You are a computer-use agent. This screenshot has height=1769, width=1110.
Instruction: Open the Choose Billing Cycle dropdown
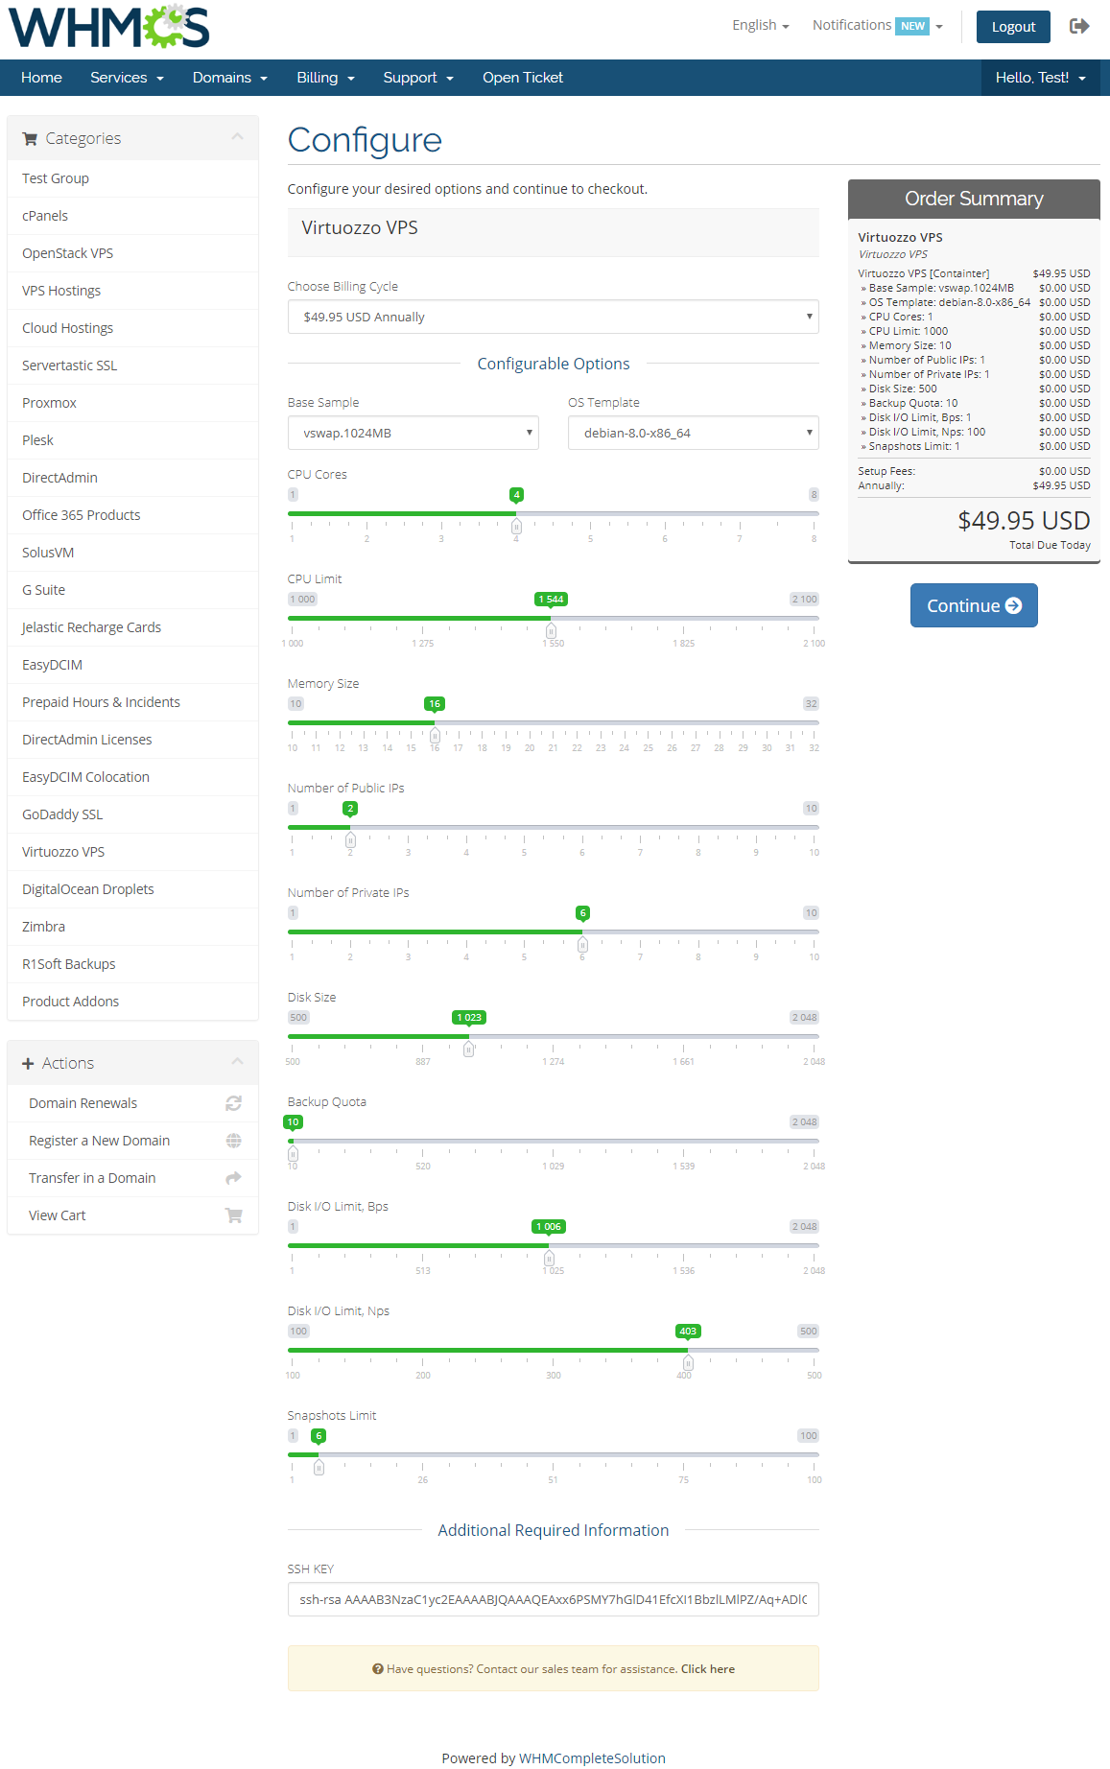[x=553, y=317]
